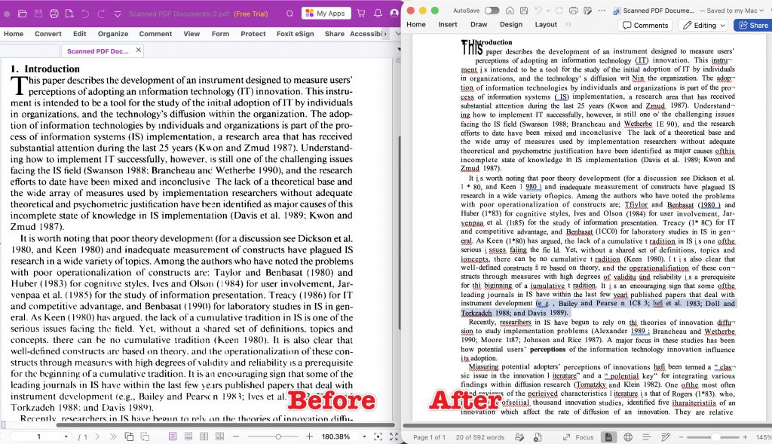
Task: Click the Word home icon in the title bar
Action: (x=510, y=11)
